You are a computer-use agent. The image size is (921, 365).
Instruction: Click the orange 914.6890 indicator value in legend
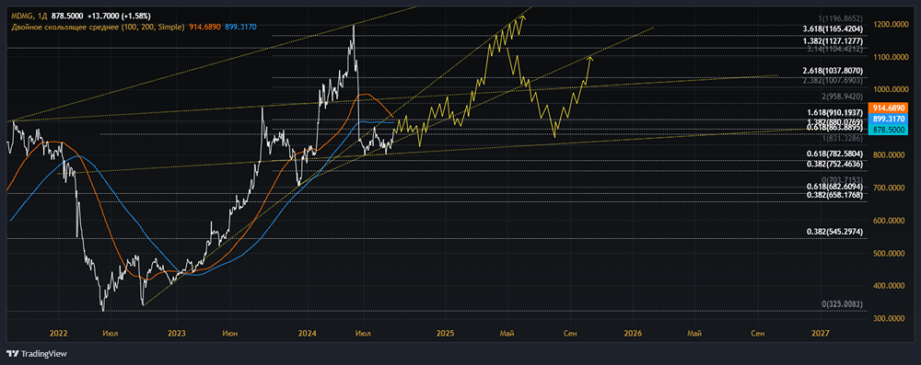pyautogui.click(x=204, y=27)
